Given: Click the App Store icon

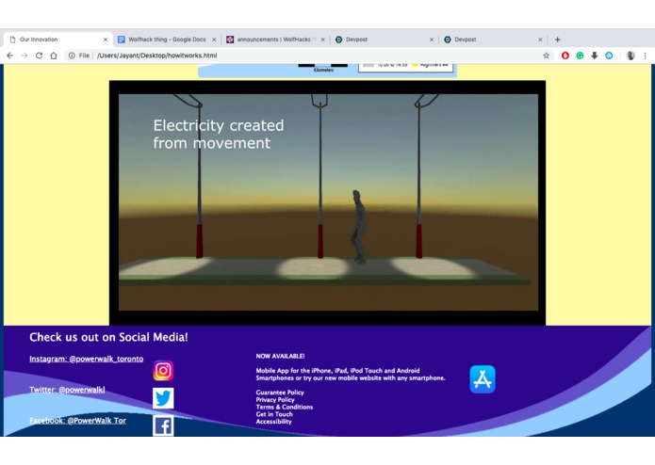Looking at the screenshot, I should pyautogui.click(x=483, y=379).
